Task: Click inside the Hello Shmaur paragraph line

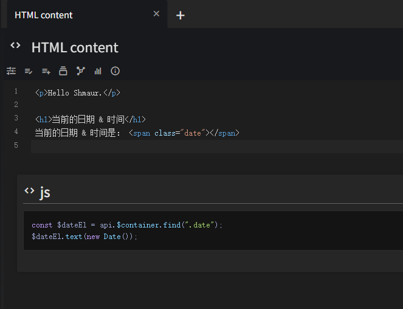Action: pos(78,93)
